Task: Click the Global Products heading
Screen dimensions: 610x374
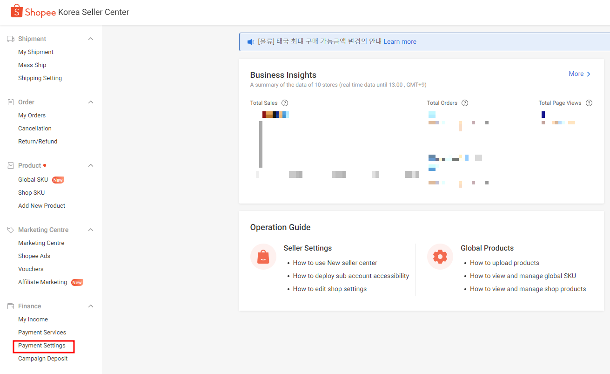Action: point(487,248)
